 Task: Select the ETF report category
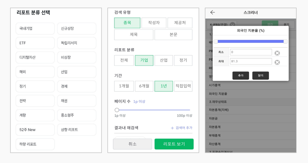tap(35, 43)
